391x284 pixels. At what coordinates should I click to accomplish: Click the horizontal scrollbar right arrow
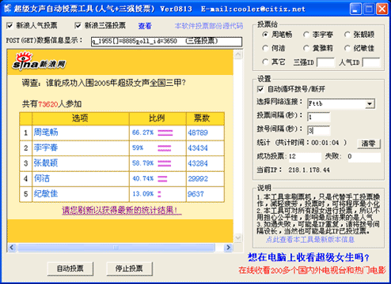coord(228,248)
